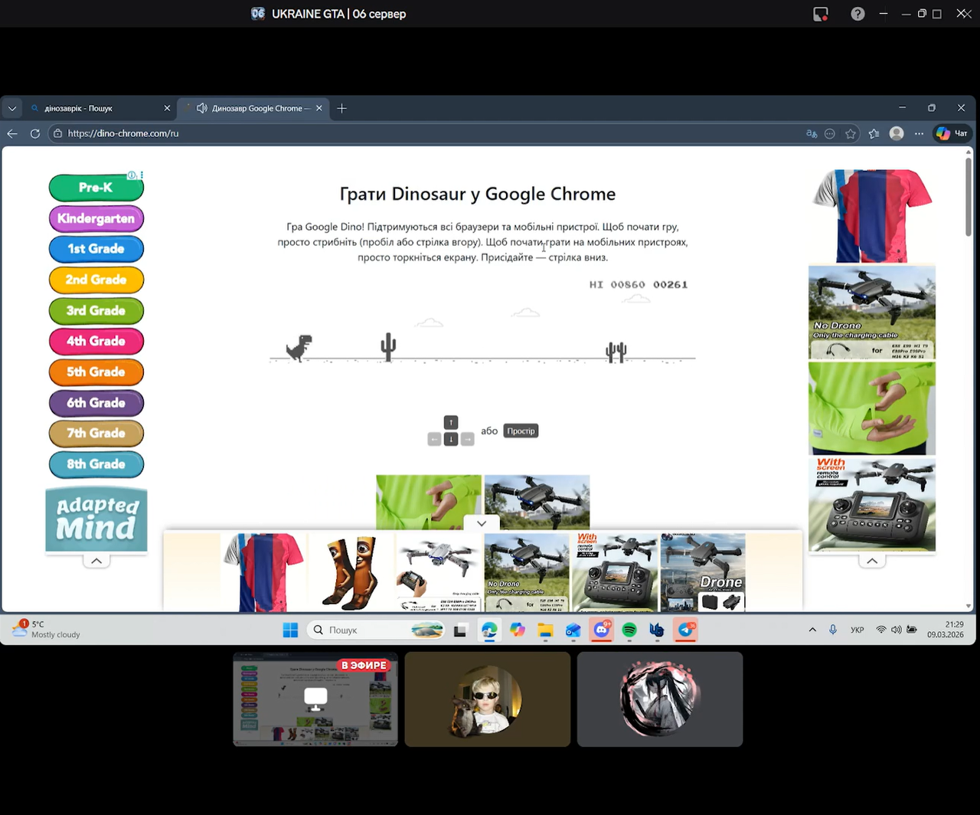
Task: Open File Explorer from the taskbar
Action: point(545,630)
